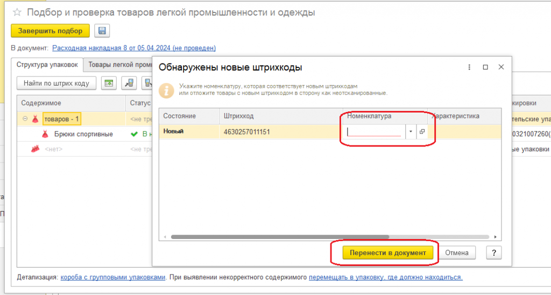This screenshot has height=295, width=551.
Task: Click the barcode scanner arrow icon
Action: [129, 83]
